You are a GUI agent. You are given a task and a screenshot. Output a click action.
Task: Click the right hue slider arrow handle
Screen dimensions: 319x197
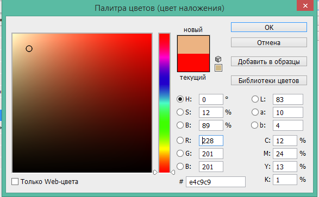173,173
